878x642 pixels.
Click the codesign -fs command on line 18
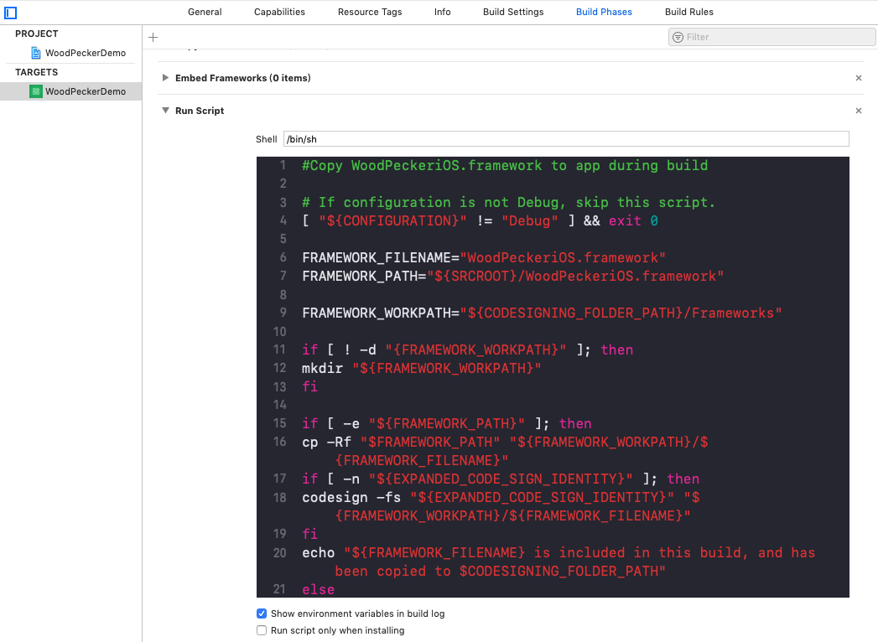501,506
